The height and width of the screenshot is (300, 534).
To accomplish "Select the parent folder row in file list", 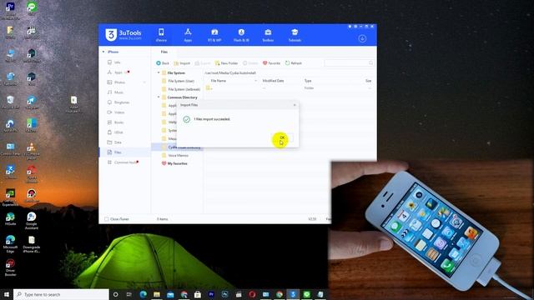I will coord(289,88).
